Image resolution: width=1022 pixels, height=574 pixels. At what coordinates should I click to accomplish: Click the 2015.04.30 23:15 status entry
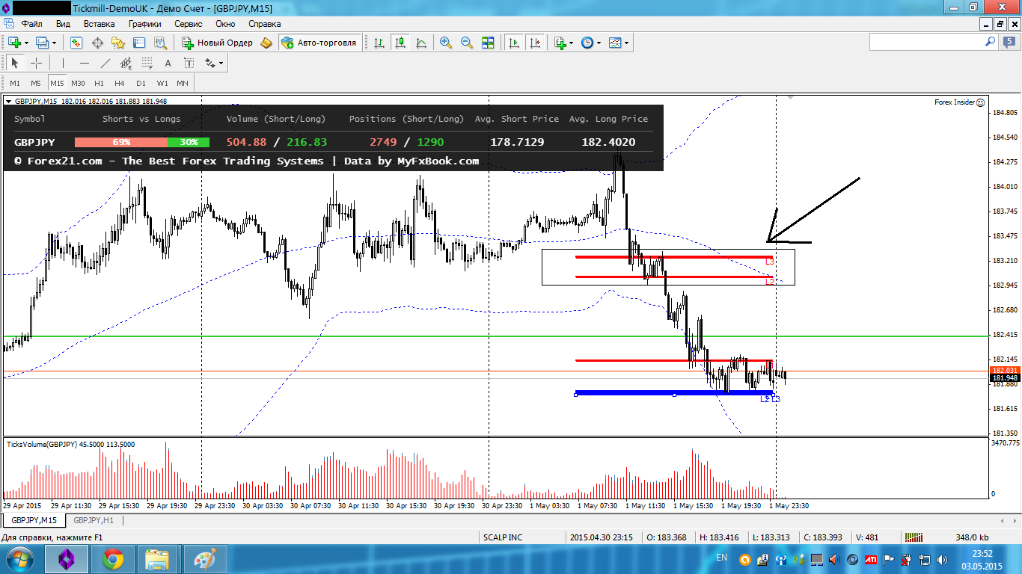[602, 537]
